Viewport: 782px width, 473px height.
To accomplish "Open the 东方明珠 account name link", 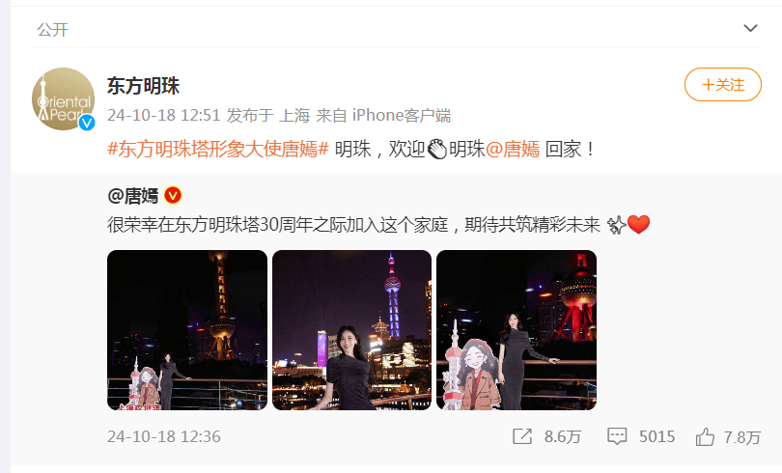I will pyautogui.click(x=143, y=86).
